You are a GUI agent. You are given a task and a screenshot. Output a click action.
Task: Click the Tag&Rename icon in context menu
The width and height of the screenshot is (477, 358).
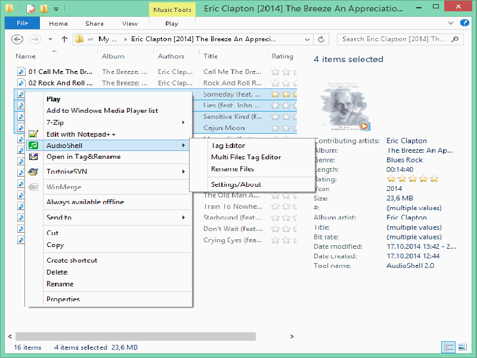click(33, 157)
